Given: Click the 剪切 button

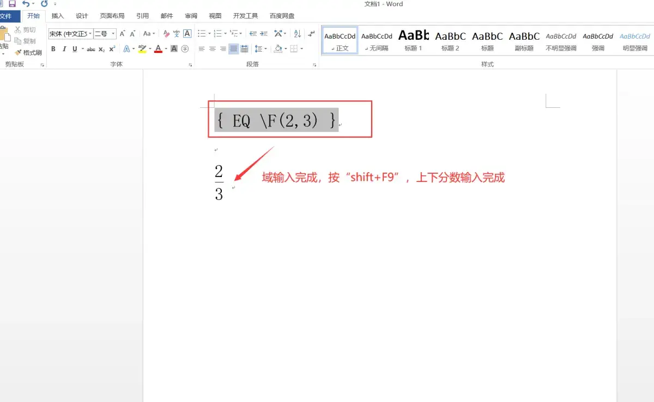Looking at the screenshot, I should click(26, 29).
